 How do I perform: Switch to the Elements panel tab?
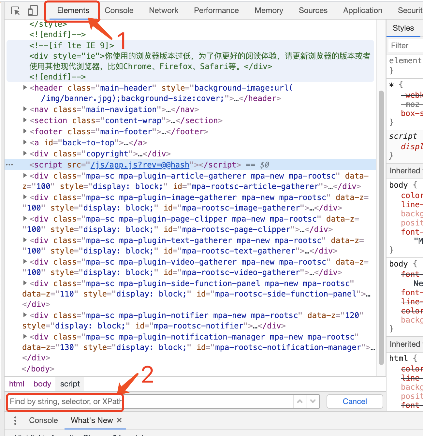tap(72, 10)
